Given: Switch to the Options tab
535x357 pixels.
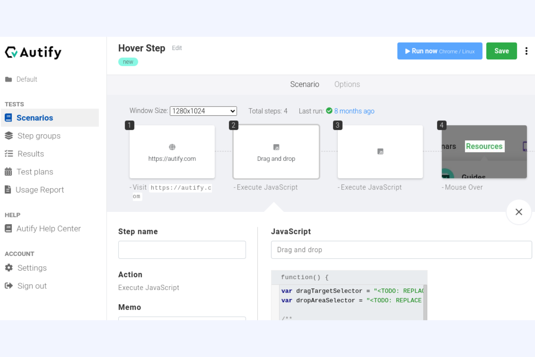Looking at the screenshot, I should 347,84.
